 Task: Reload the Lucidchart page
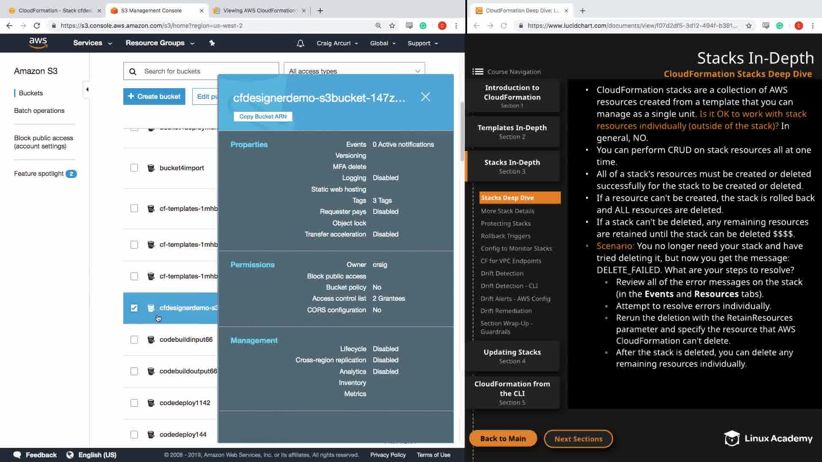[504, 26]
